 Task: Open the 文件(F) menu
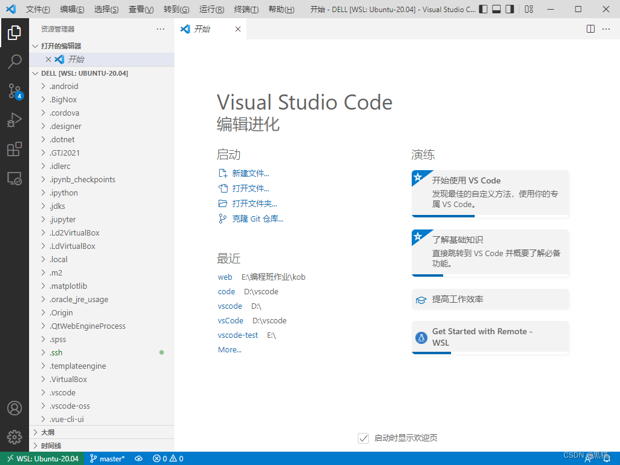pos(38,9)
